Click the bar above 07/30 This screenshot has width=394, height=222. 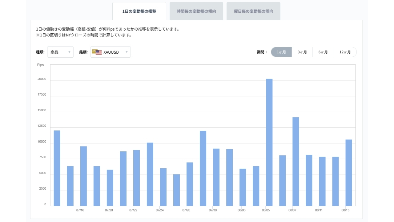coord(216,177)
